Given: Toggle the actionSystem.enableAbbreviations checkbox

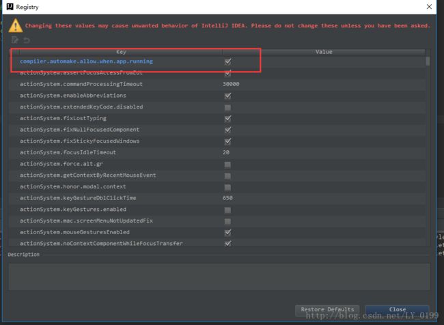Looking at the screenshot, I should pyautogui.click(x=227, y=96).
